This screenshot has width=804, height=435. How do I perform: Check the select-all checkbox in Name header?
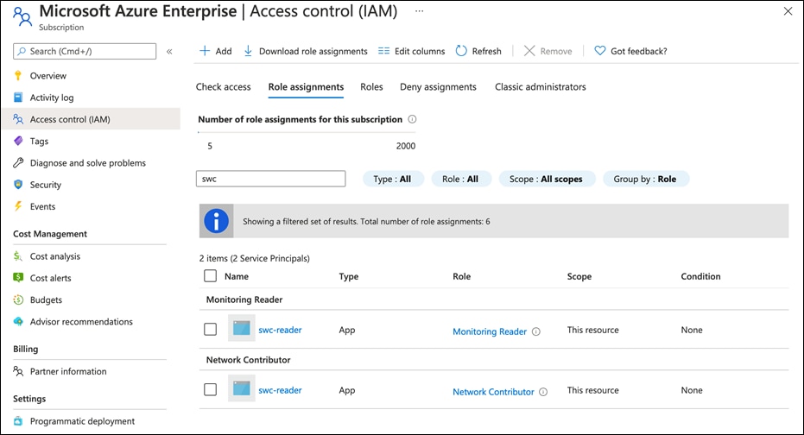[x=211, y=276]
